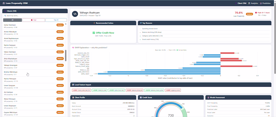Open Vahan Danielyan's profile

tap(34, 53)
